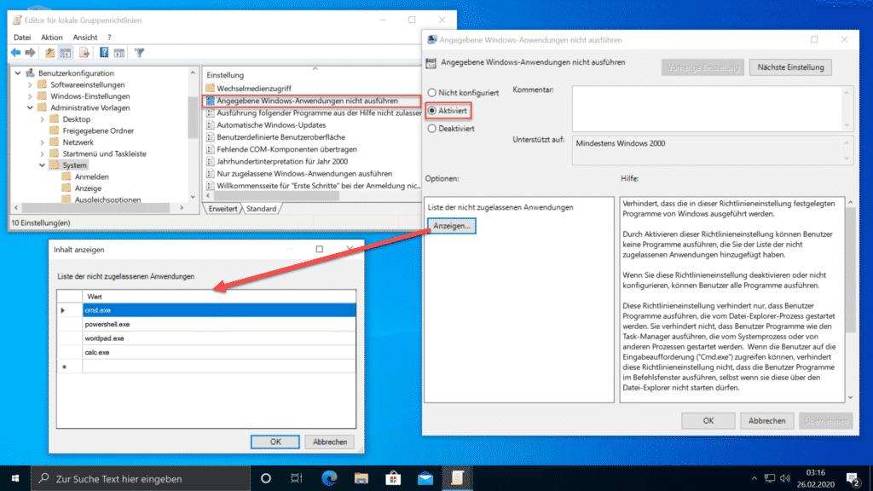
Task: Expand the Windows-Einstellungen tree node
Action: click(30, 96)
